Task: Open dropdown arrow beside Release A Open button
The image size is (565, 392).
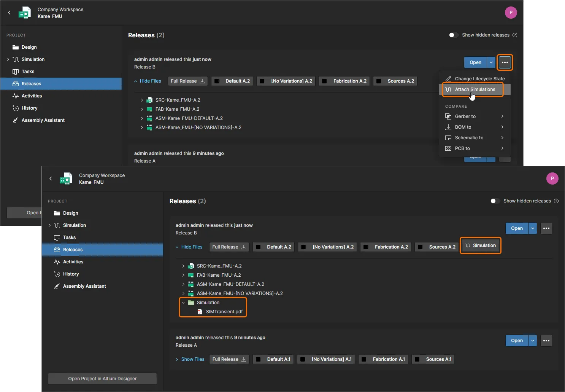Action: pyautogui.click(x=532, y=341)
